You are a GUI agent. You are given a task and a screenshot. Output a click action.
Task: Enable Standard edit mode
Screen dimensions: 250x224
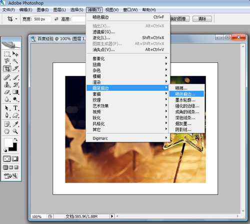point(7,159)
